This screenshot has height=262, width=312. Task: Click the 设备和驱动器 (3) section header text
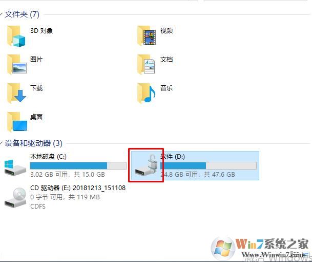click(33, 143)
